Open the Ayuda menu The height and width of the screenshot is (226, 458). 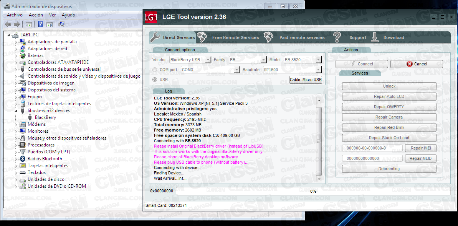pyautogui.click(x=68, y=15)
